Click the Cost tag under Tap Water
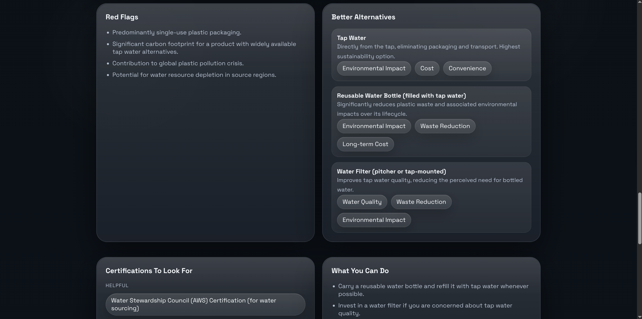The image size is (642, 319). tap(427, 68)
